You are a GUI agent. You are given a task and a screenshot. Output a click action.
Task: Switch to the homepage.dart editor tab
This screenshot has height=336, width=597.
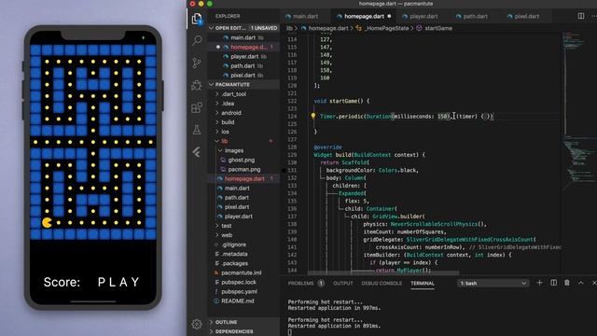pos(364,17)
